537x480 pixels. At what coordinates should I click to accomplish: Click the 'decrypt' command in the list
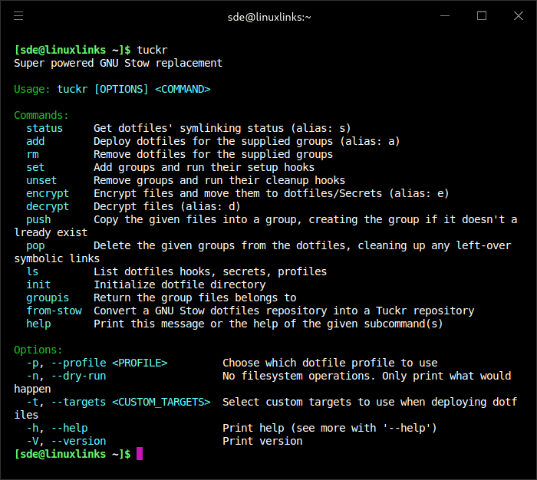coord(48,206)
